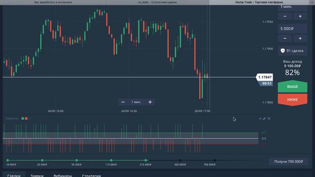Place a ВЫШЕ (up) trade
This screenshot has height=177, width=315.
pos(292,87)
